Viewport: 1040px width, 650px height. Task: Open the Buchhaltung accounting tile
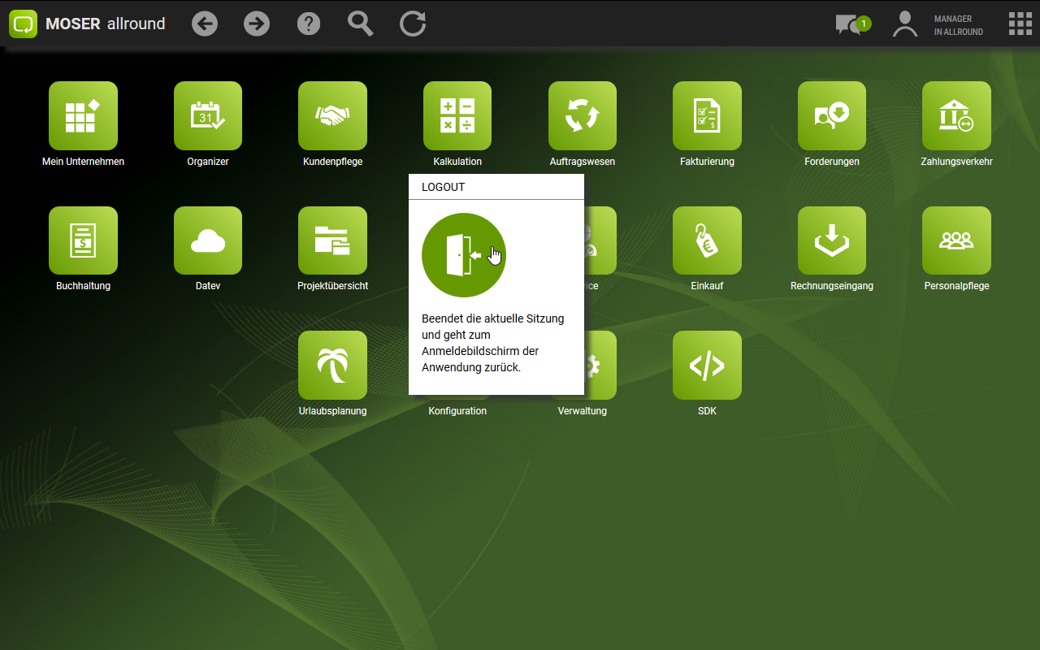click(83, 240)
